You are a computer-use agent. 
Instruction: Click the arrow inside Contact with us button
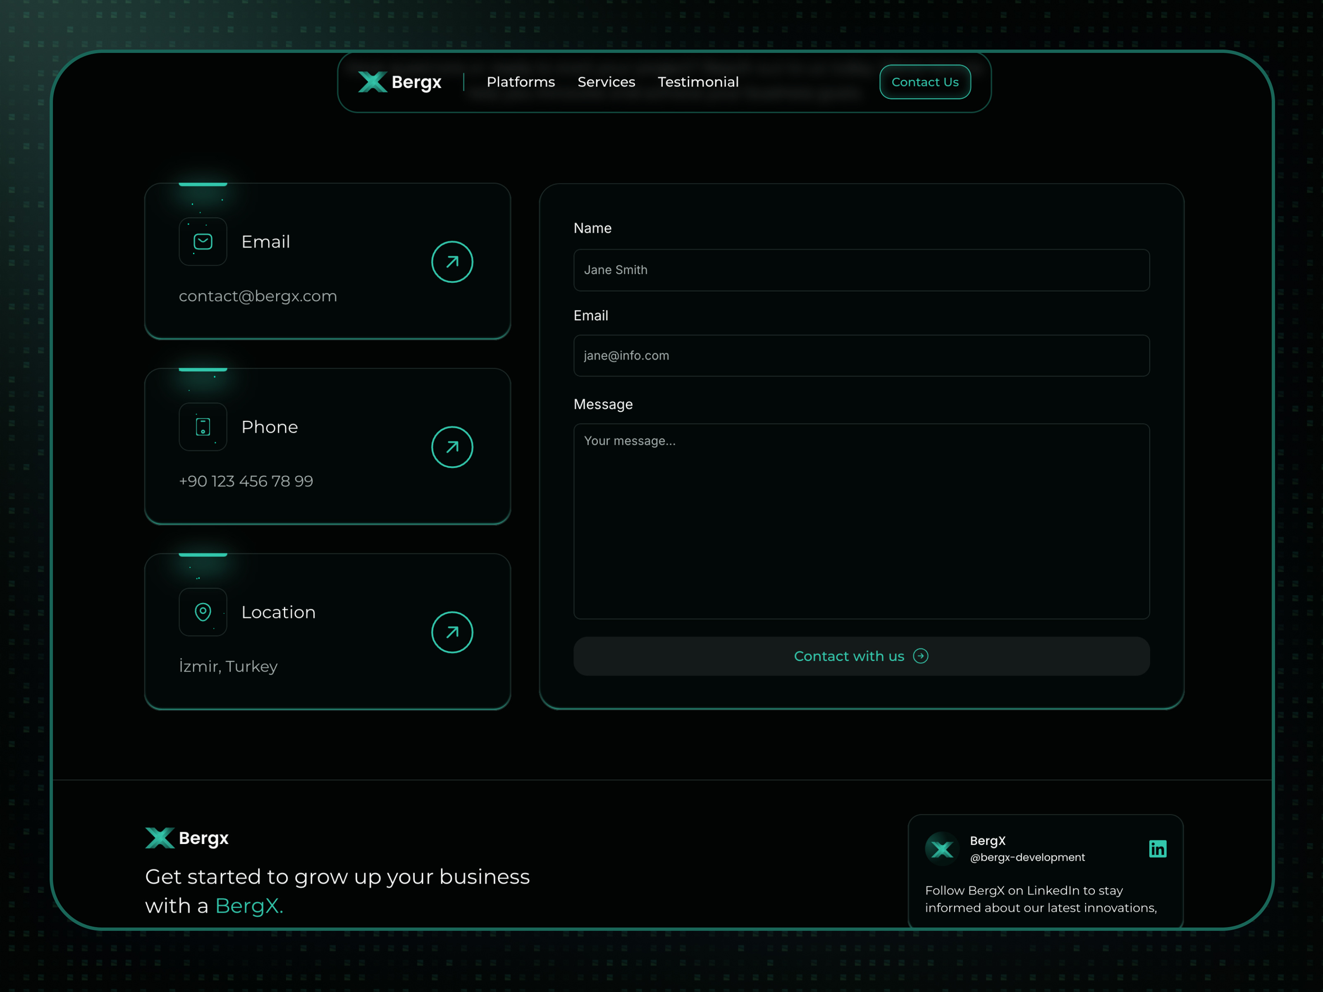pyautogui.click(x=921, y=656)
